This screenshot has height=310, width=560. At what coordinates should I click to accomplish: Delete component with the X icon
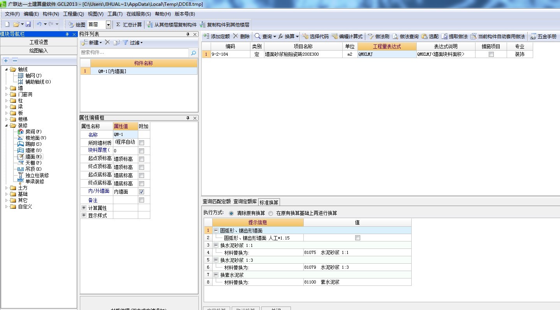point(107,42)
